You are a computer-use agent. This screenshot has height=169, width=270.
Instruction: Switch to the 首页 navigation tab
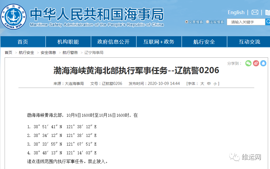tap(23, 42)
